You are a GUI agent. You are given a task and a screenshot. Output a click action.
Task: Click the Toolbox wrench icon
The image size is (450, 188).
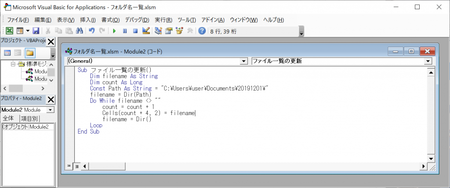(x=190, y=31)
